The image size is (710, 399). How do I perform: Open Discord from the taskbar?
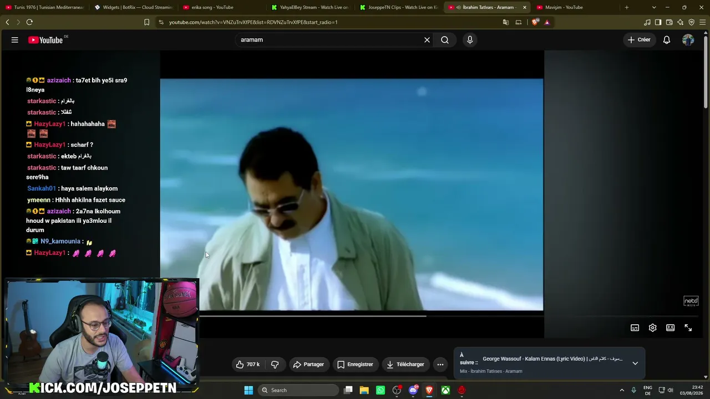pos(413,390)
